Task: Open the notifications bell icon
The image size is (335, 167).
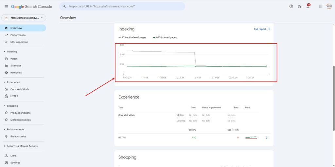Action: [308, 6]
